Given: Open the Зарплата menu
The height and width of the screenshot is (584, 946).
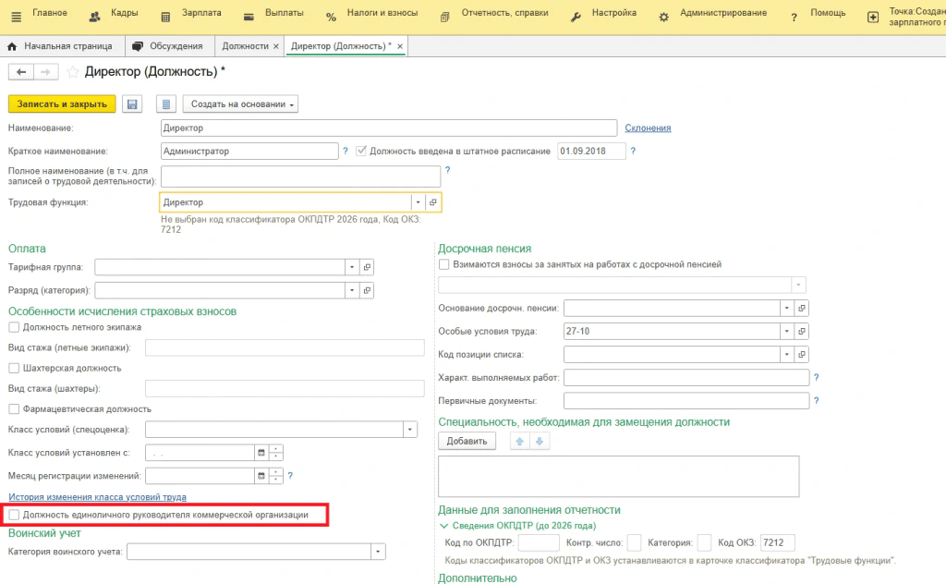Looking at the screenshot, I should pyautogui.click(x=191, y=15).
